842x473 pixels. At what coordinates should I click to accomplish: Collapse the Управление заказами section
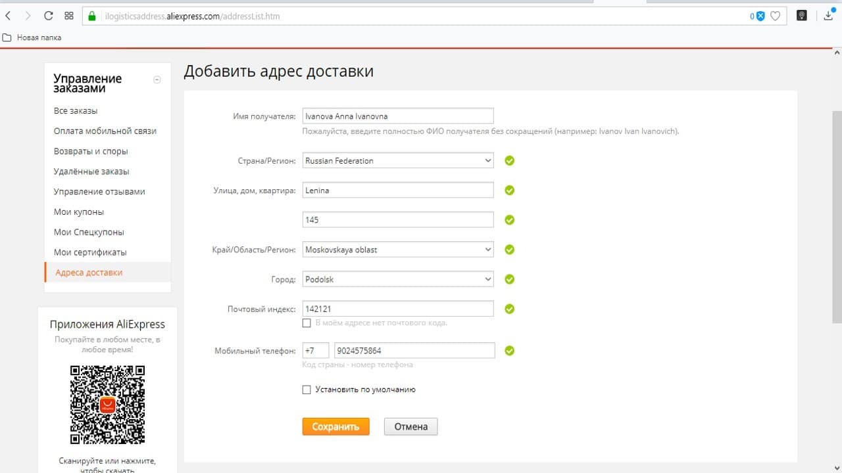pyautogui.click(x=157, y=80)
